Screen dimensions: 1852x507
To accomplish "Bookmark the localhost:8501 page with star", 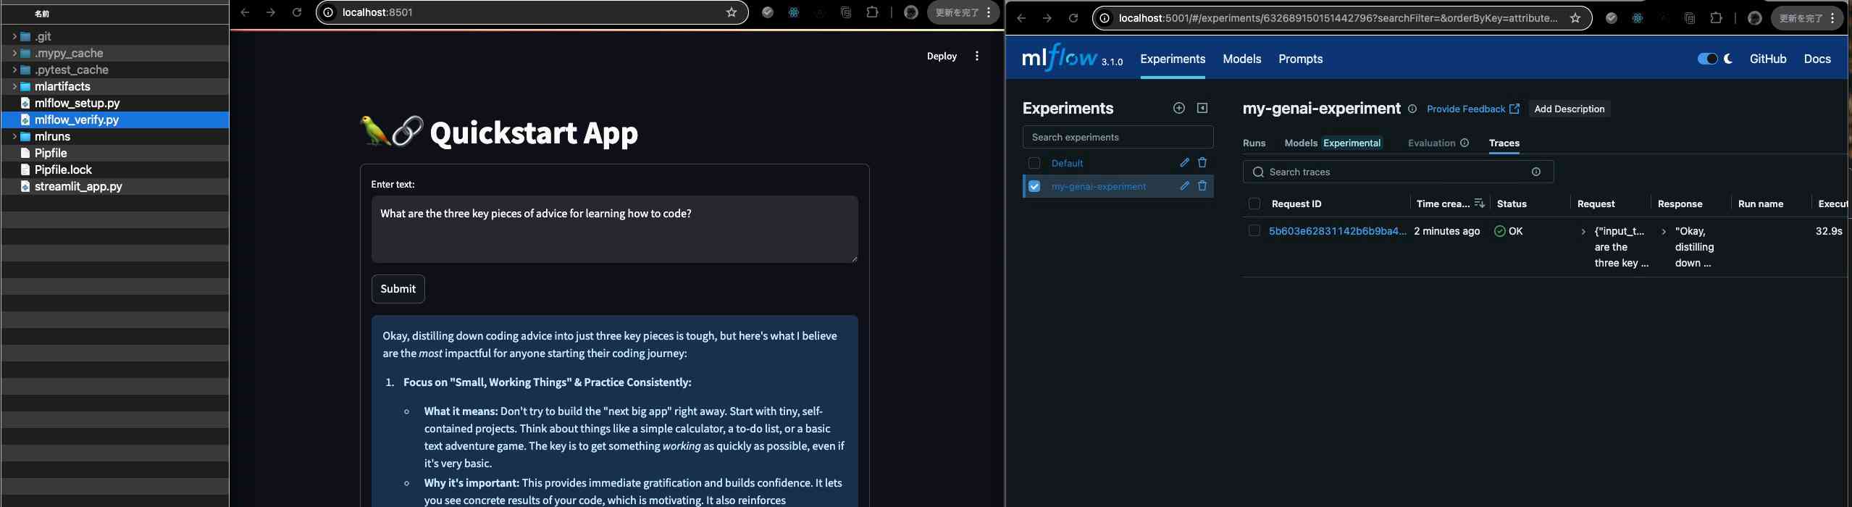I will (x=732, y=12).
